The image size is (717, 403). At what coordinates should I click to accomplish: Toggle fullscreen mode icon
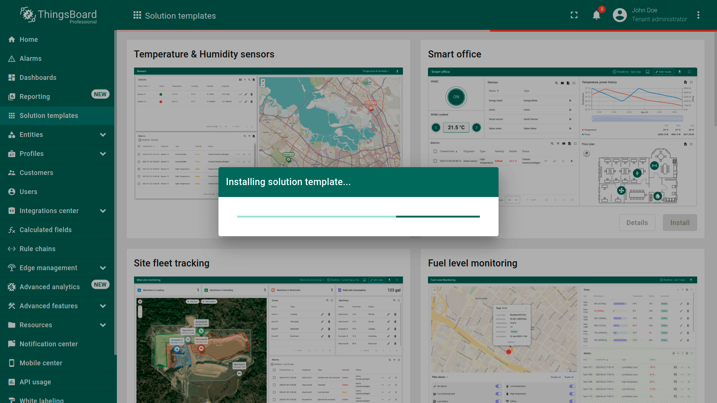pyautogui.click(x=574, y=15)
